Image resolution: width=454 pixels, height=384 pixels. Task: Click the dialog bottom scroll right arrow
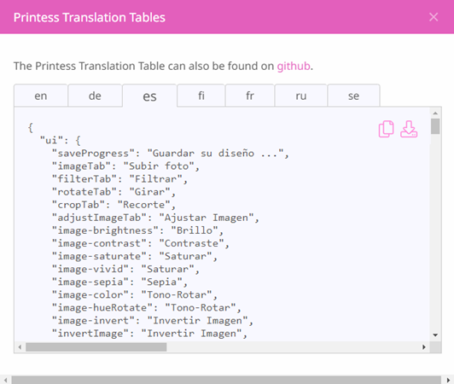[x=449, y=380]
